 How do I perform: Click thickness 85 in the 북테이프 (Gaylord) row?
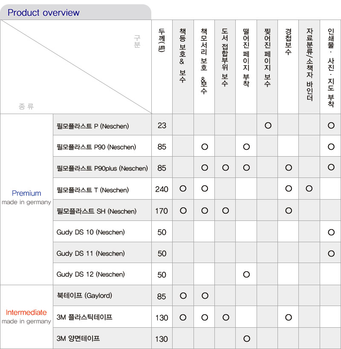click(x=162, y=297)
